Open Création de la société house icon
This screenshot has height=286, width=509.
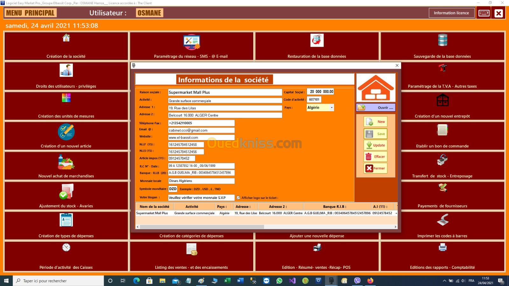click(66, 38)
